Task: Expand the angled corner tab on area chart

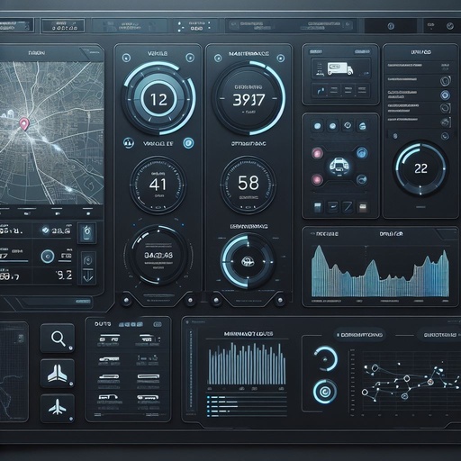Action: pyautogui.click(x=447, y=233)
